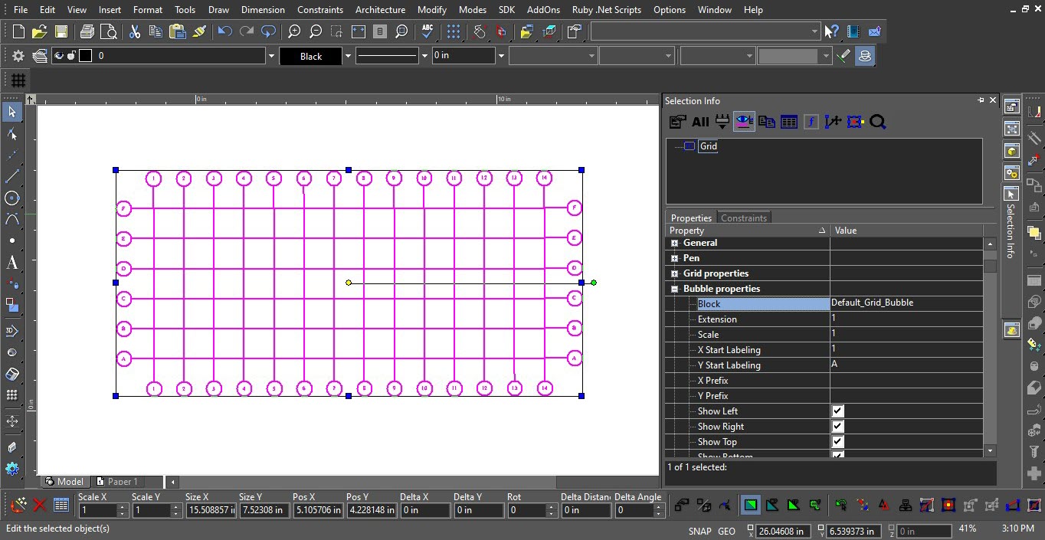Screen dimensions: 1045x540
Task: Redo the last undone action
Action: click(x=246, y=31)
